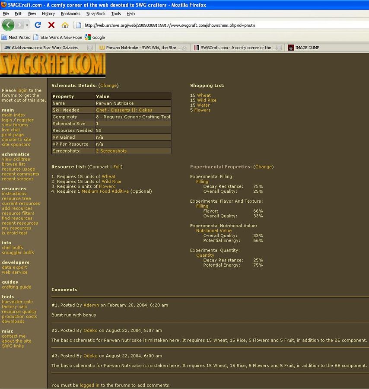Open the Google bookmark in bookmarks toolbar
This screenshot has height=389, width=369.
pos(95,38)
